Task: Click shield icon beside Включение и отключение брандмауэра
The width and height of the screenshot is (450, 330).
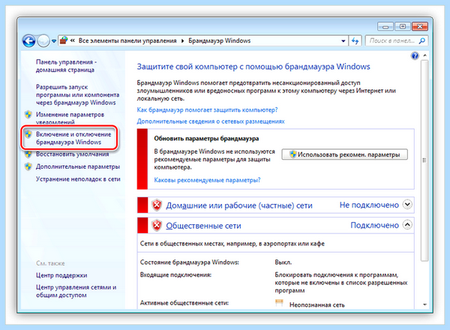Action: pyautogui.click(x=28, y=134)
